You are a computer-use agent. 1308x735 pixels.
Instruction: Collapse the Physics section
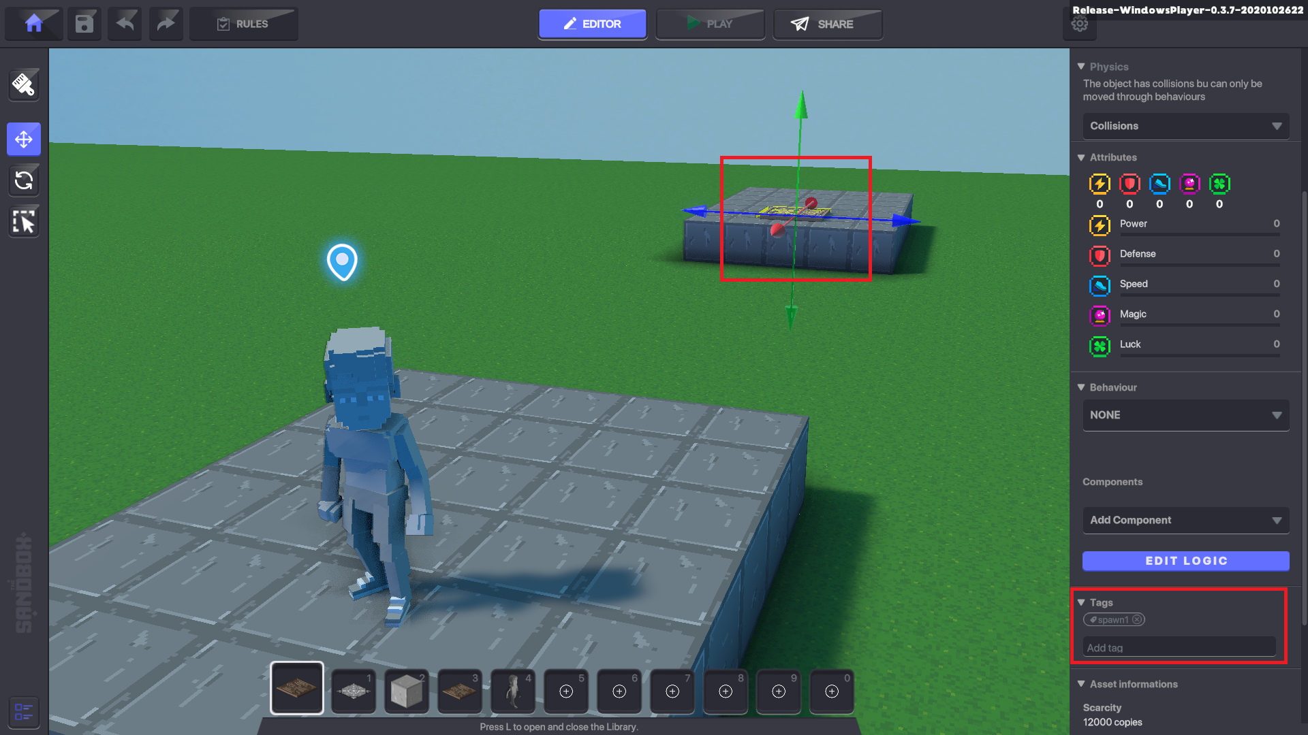pyautogui.click(x=1081, y=67)
